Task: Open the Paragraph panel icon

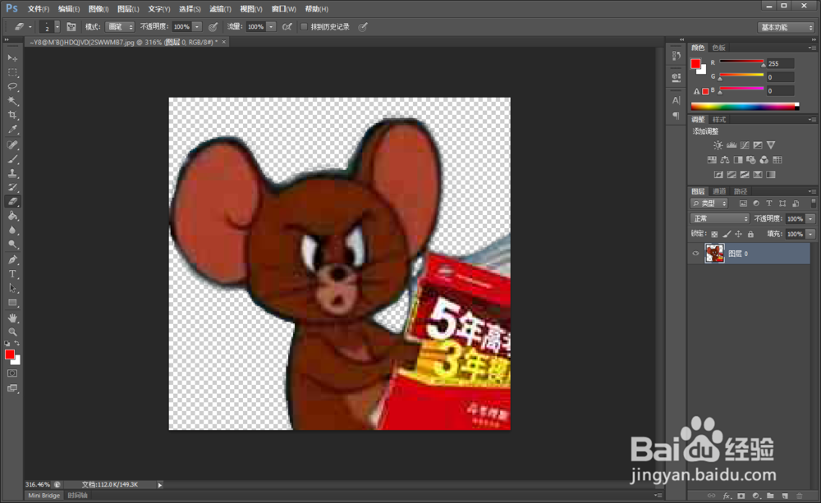Action: pos(676,115)
